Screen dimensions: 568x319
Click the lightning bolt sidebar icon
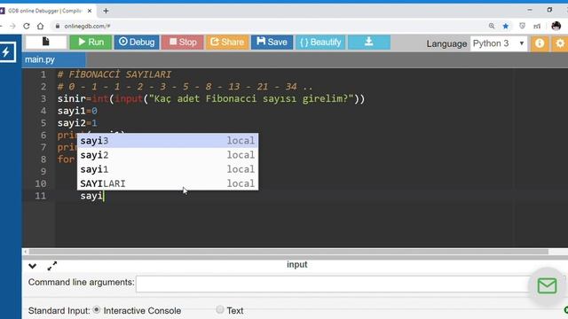point(7,51)
